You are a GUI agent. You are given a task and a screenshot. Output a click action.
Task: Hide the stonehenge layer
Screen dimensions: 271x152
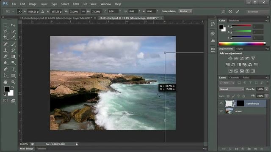[x=221, y=103]
